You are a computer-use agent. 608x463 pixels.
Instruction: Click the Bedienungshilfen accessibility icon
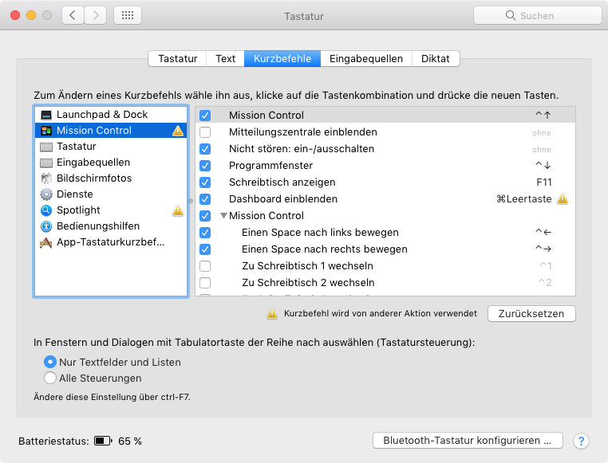point(46,226)
